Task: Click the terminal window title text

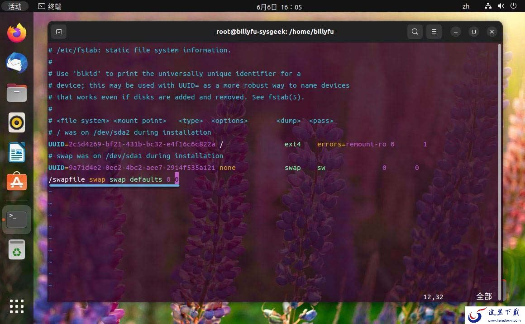Action: tap(275, 32)
